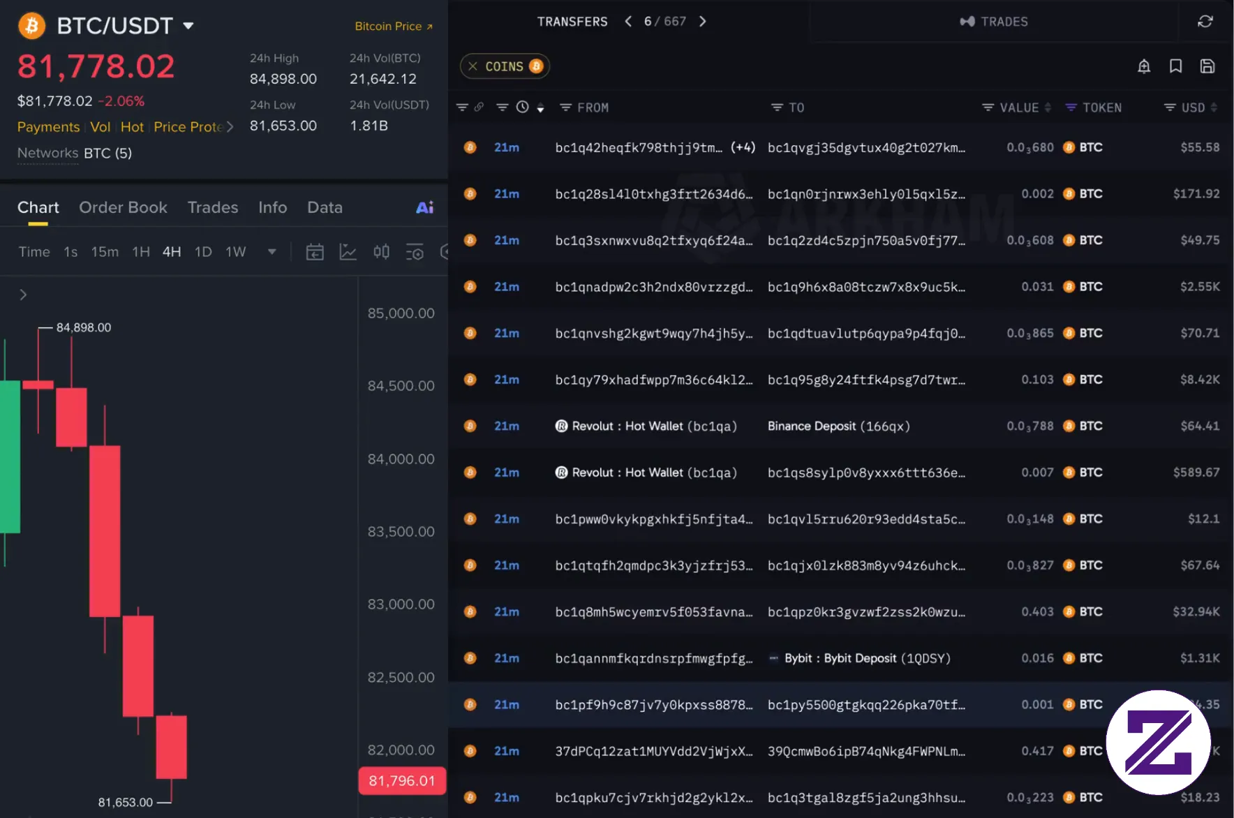1234x818 pixels.
Task: Remove the COINS filter chip
Action: 473,66
